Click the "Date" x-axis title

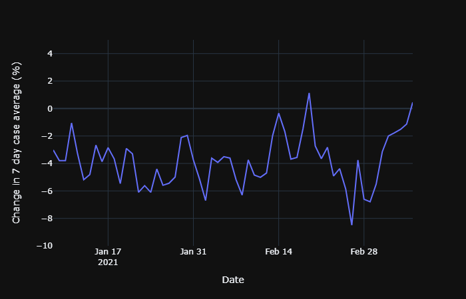[233, 280]
